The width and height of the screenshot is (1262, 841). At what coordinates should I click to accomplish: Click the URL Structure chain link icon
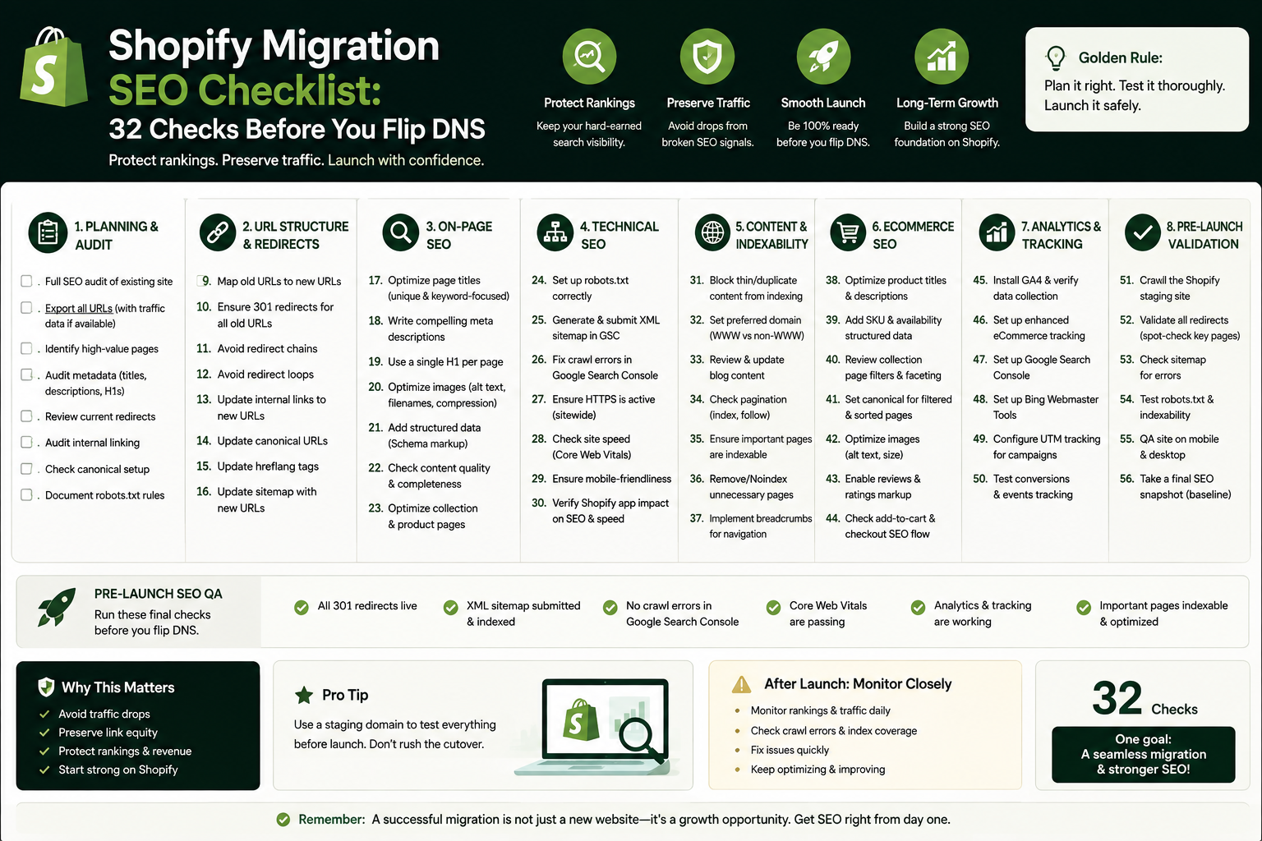pyautogui.click(x=218, y=233)
